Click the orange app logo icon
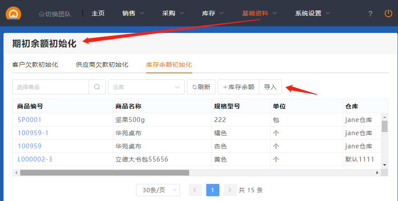This screenshot has width=398, height=201. pyautogui.click(x=14, y=14)
